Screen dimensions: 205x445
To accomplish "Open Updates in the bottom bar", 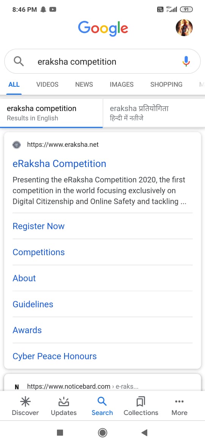I will pyautogui.click(x=64, y=407).
